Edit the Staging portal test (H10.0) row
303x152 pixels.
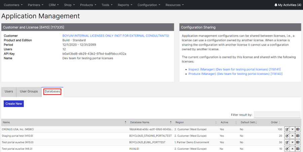pyautogui.click(x=287, y=136)
